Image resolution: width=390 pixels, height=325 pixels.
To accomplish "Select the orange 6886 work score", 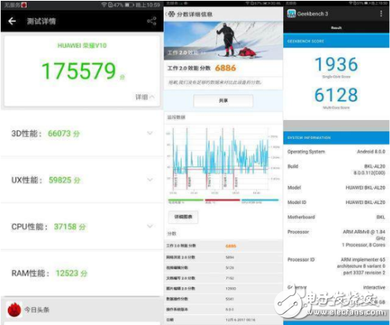I will click(x=226, y=68).
